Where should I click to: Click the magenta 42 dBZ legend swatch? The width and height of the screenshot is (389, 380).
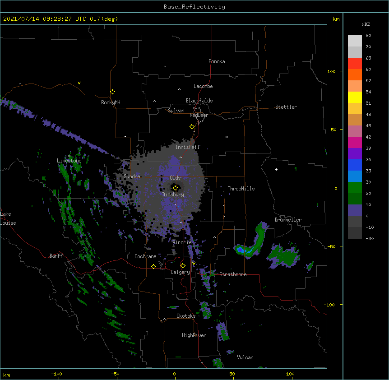(355, 142)
